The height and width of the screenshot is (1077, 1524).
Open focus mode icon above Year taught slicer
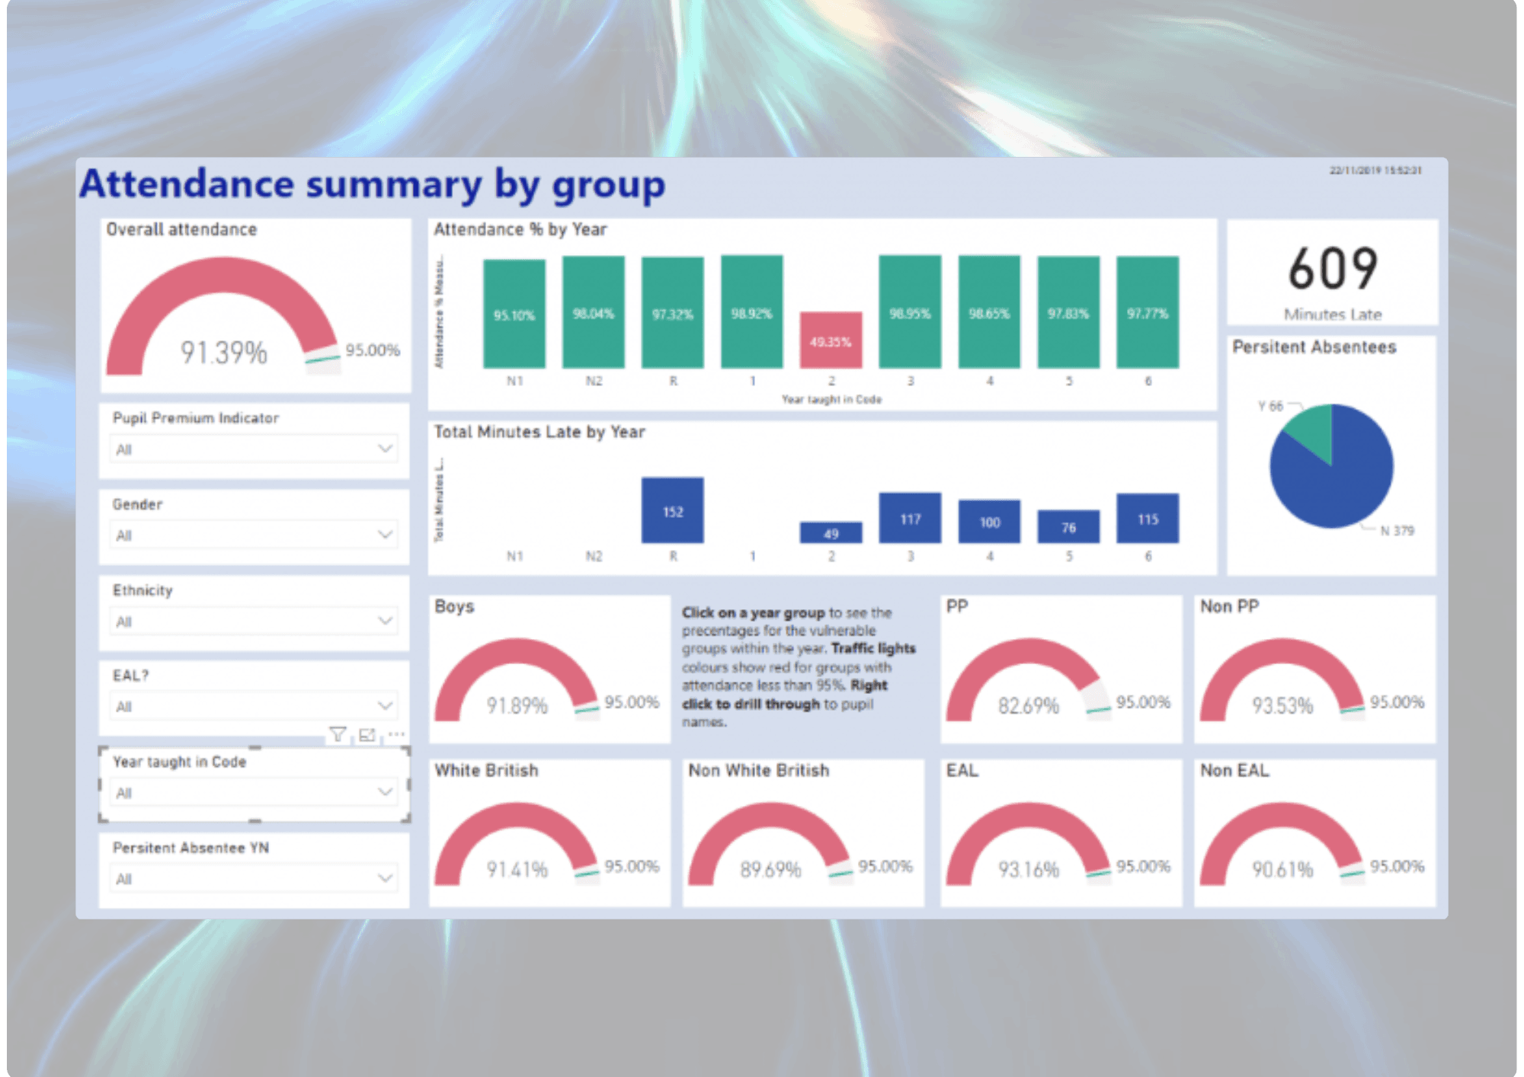[x=367, y=734]
